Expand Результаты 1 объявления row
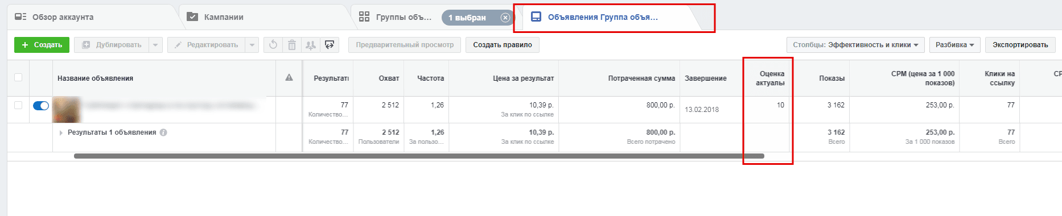 click(61, 132)
